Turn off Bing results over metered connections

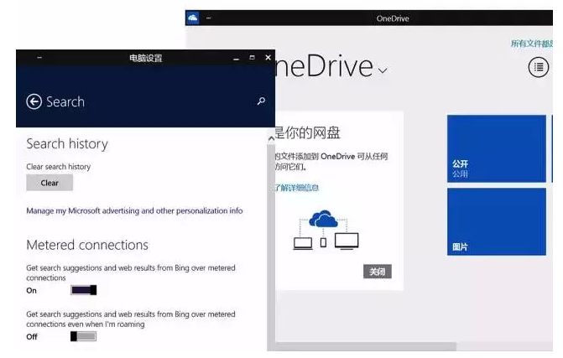84,290
